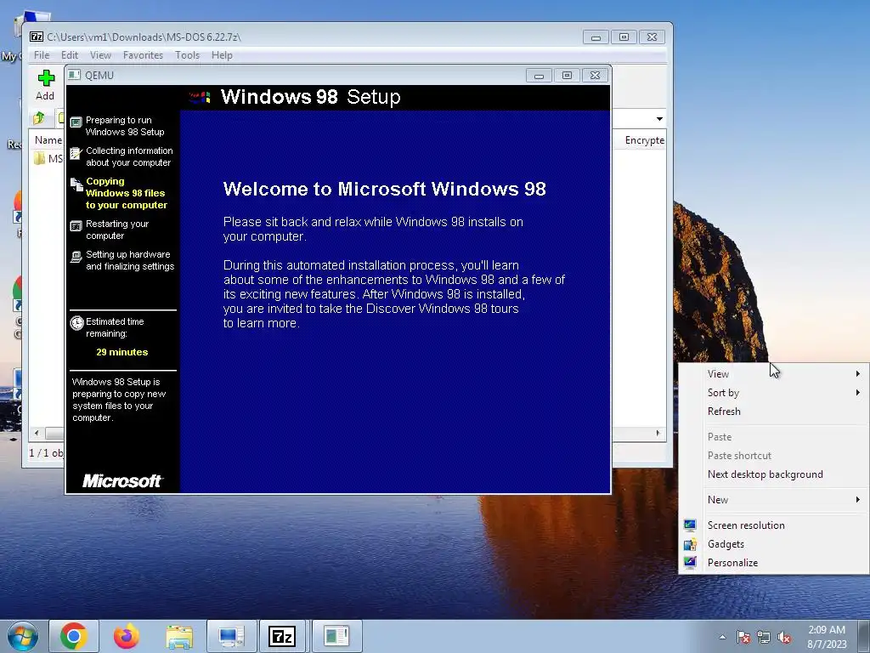The height and width of the screenshot is (653, 870).
Task: Expand the View submenu in context menu
Action: point(858,374)
